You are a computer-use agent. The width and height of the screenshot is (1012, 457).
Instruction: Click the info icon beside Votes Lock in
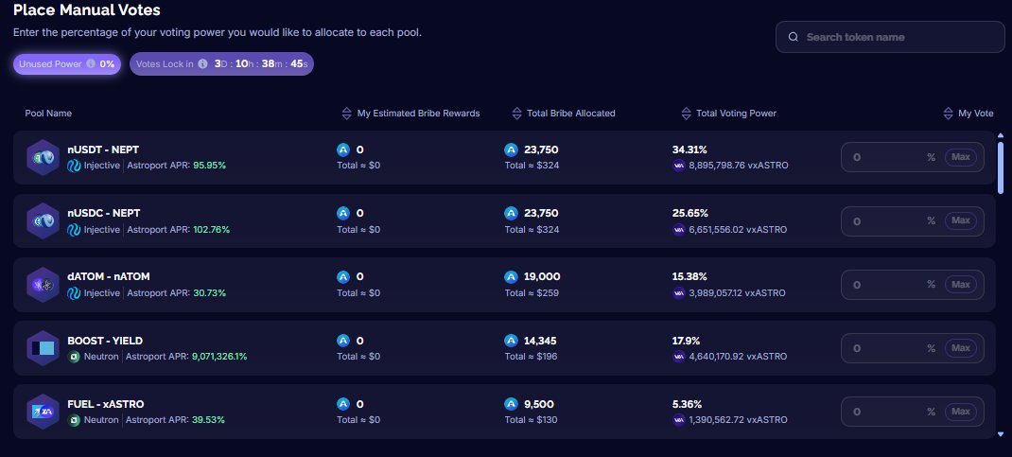[202, 64]
